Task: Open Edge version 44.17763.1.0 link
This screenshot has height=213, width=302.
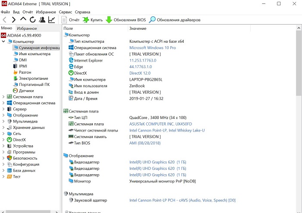Action: [x=141, y=67]
